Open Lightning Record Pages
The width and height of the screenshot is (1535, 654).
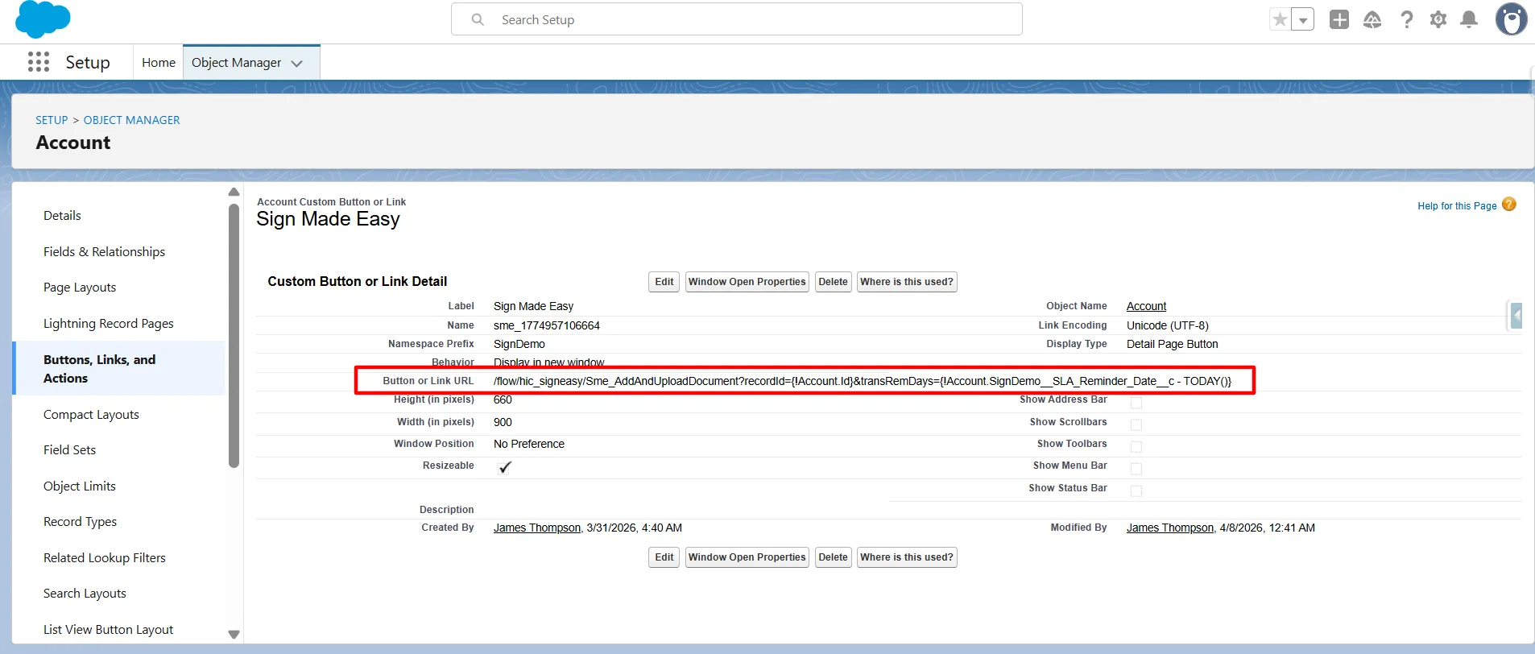point(109,323)
